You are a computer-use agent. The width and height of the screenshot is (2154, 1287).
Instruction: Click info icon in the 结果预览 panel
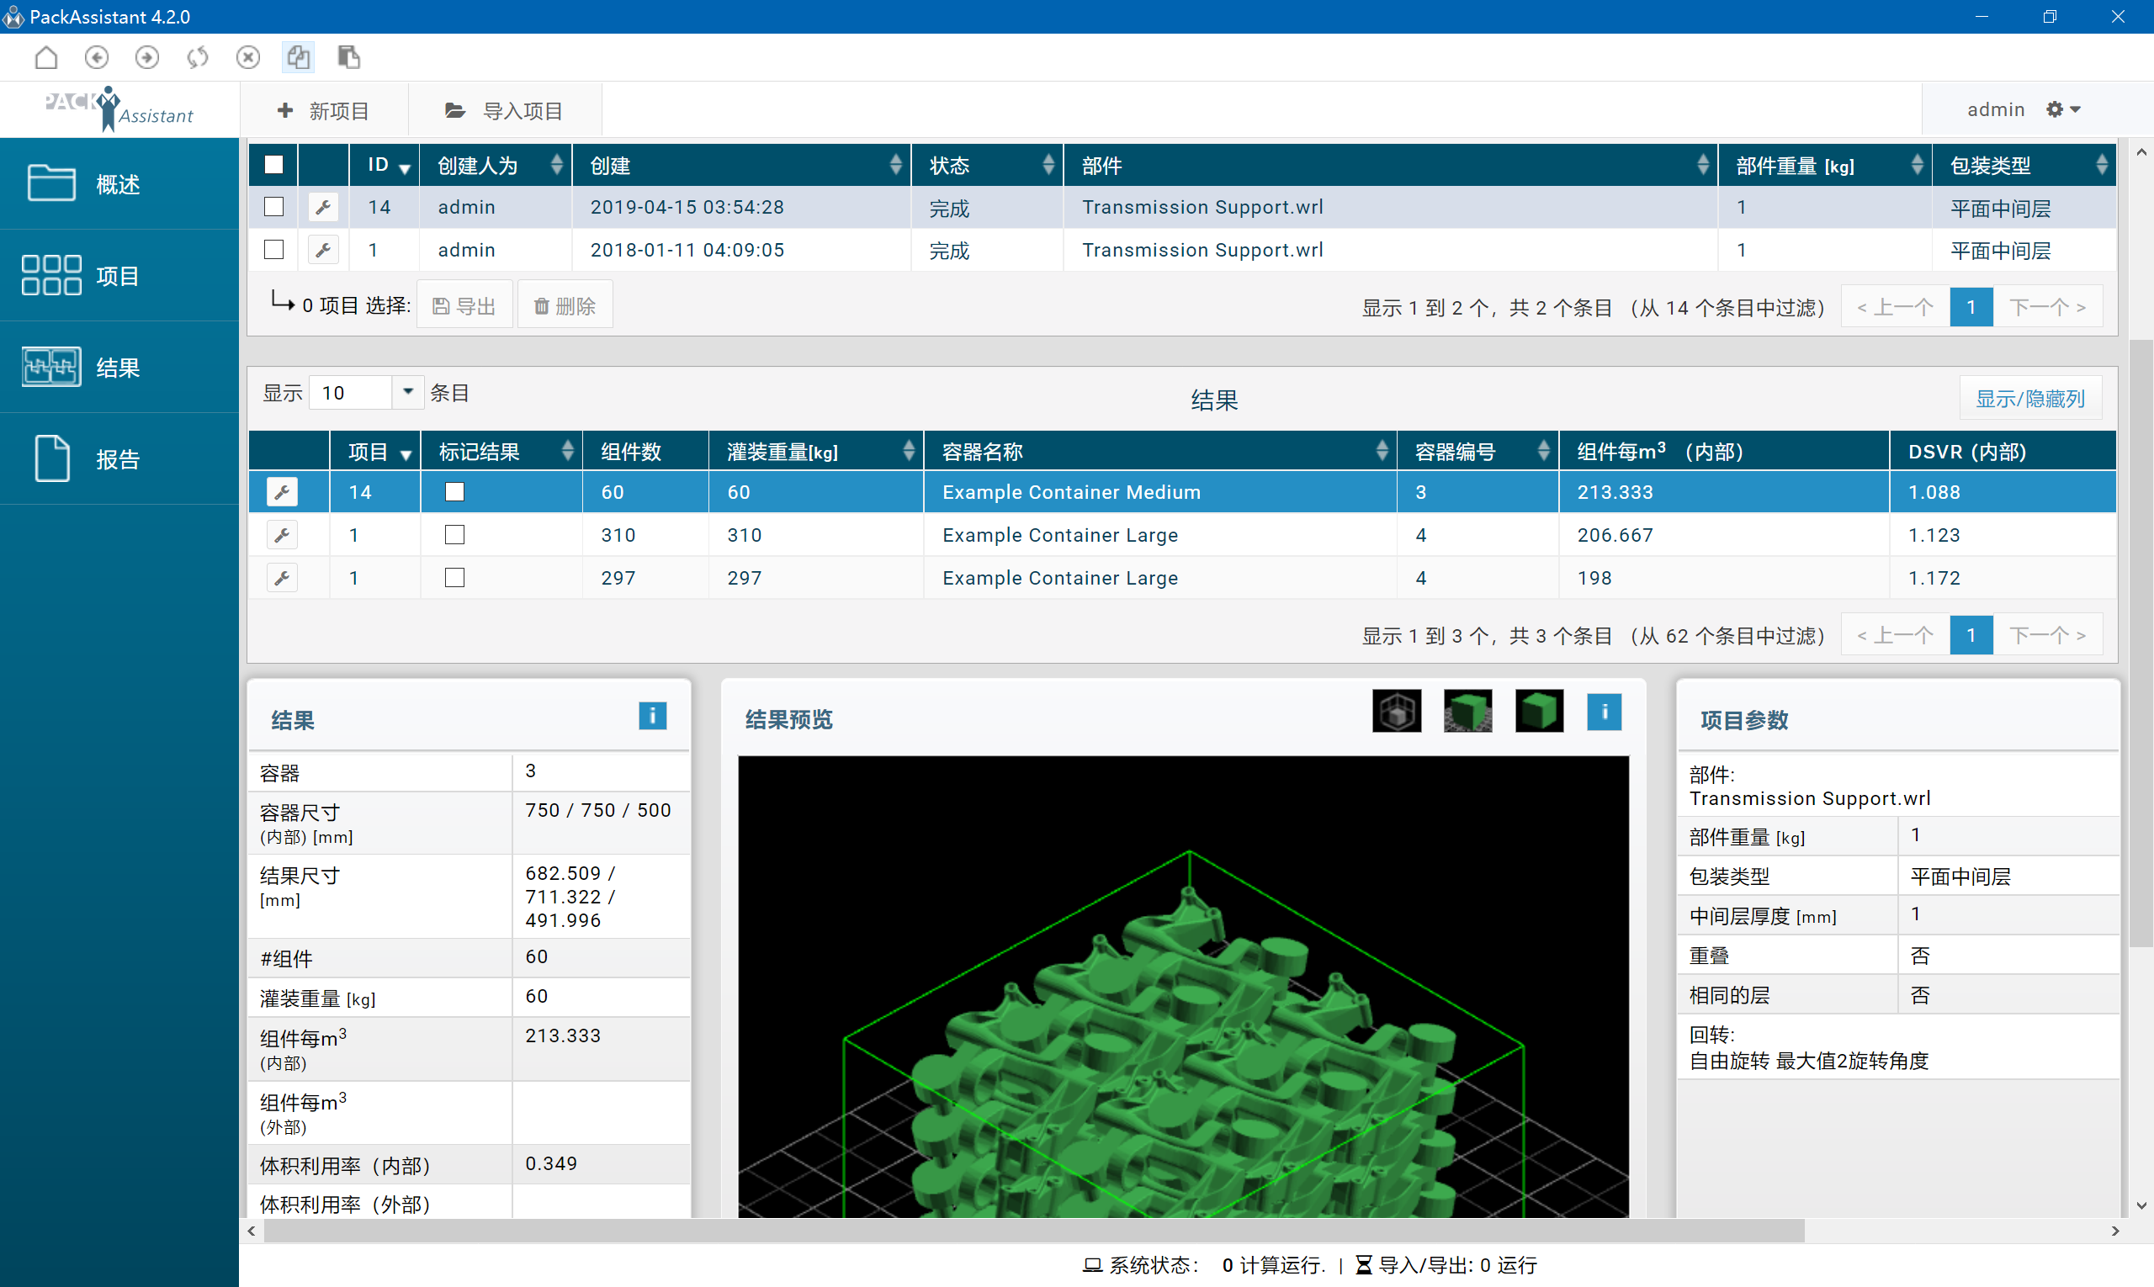(1604, 712)
